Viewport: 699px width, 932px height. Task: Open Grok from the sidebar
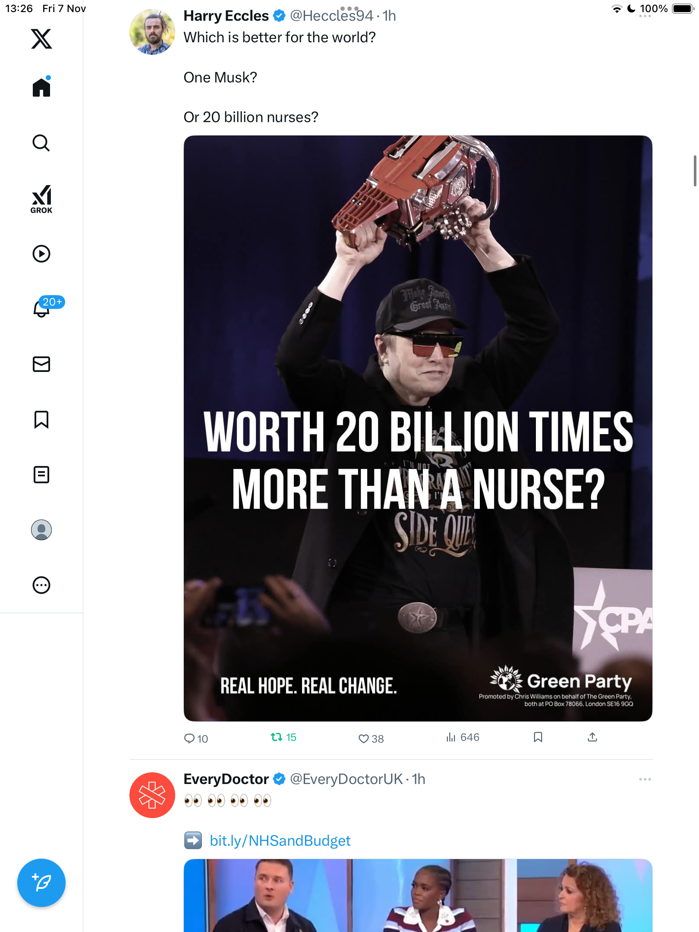(41, 199)
